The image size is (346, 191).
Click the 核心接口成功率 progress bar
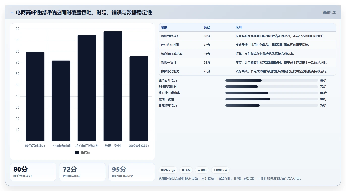(272, 93)
